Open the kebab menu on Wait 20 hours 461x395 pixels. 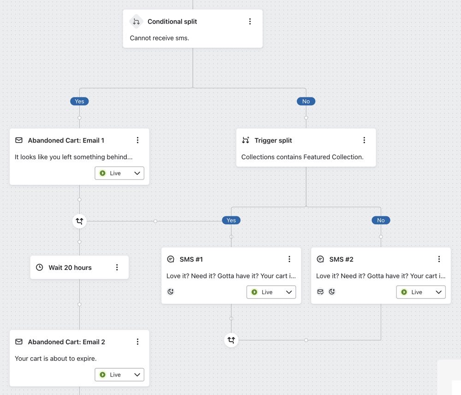[117, 267]
